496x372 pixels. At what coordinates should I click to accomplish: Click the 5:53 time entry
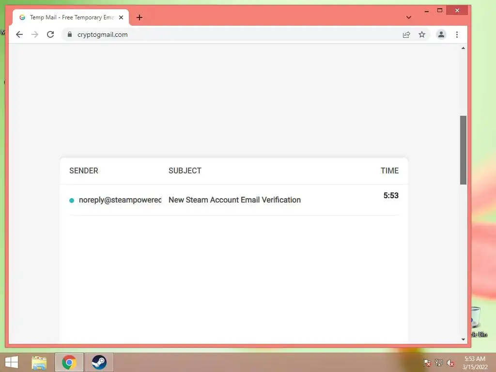click(x=391, y=196)
